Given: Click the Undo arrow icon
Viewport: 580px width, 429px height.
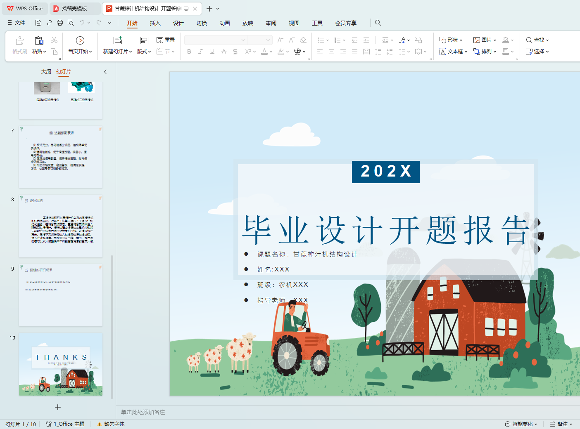Looking at the screenshot, I should [82, 23].
